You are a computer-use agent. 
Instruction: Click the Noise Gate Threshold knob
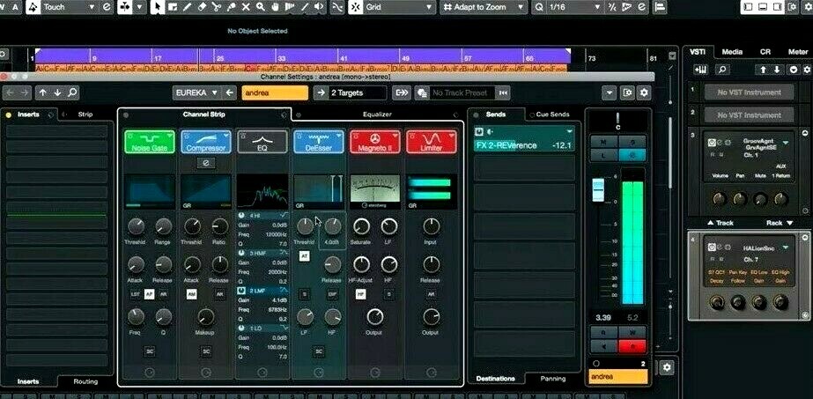click(x=136, y=226)
